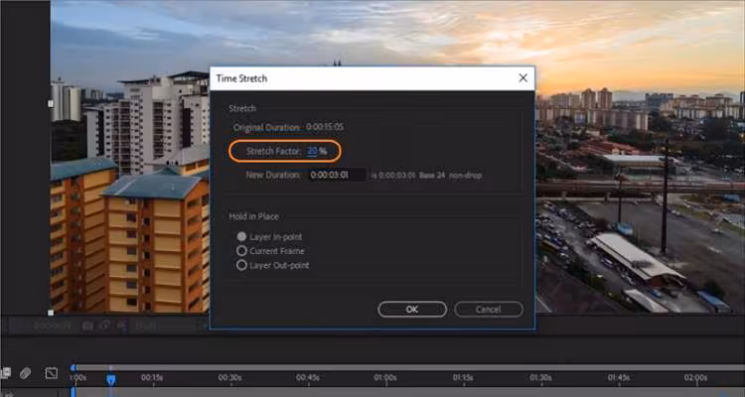The width and height of the screenshot is (745, 397).
Task: Select the Current Frame radio option
Action: 271,251
